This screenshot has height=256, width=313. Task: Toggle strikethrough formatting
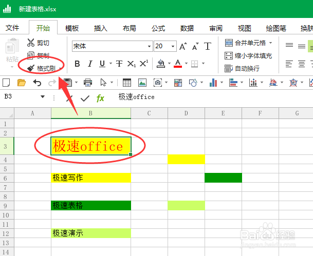coord(119,64)
